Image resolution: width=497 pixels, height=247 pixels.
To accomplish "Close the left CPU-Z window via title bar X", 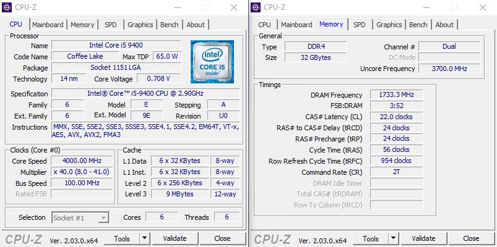I will tap(234, 7).
